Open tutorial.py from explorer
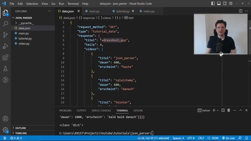Viewport: 251px width, 141px height. (x=25, y=38)
